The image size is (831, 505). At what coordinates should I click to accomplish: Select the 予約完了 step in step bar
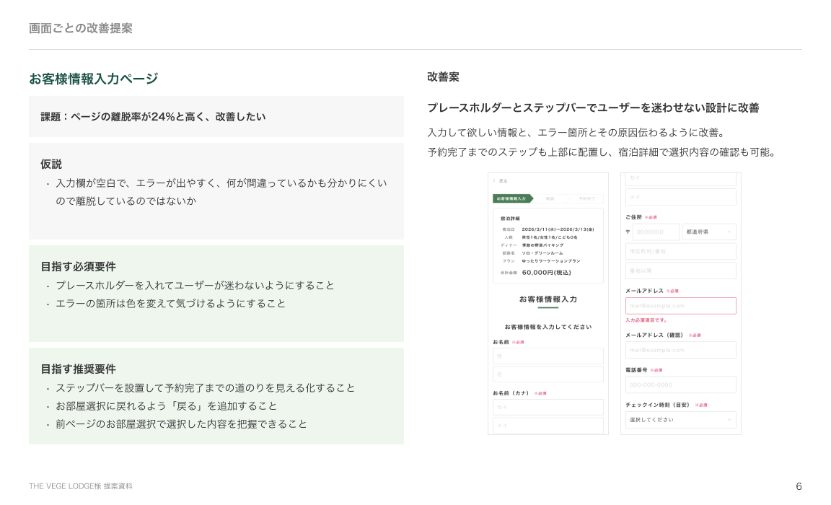click(x=586, y=198)
